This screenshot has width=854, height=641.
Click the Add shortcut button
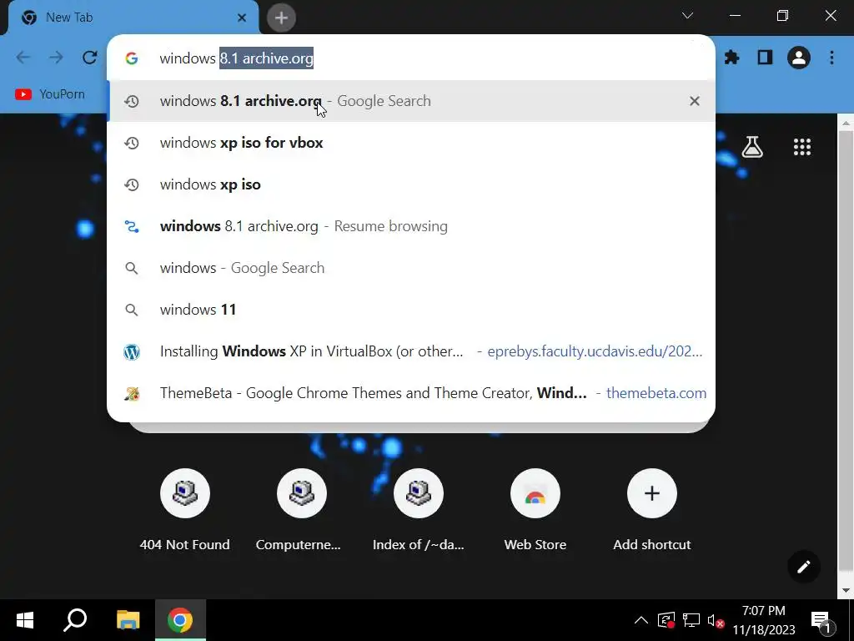(652, 510)
